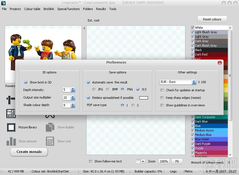Select the JPG radio button
The image size is (239, 175).
click(94, 89)
